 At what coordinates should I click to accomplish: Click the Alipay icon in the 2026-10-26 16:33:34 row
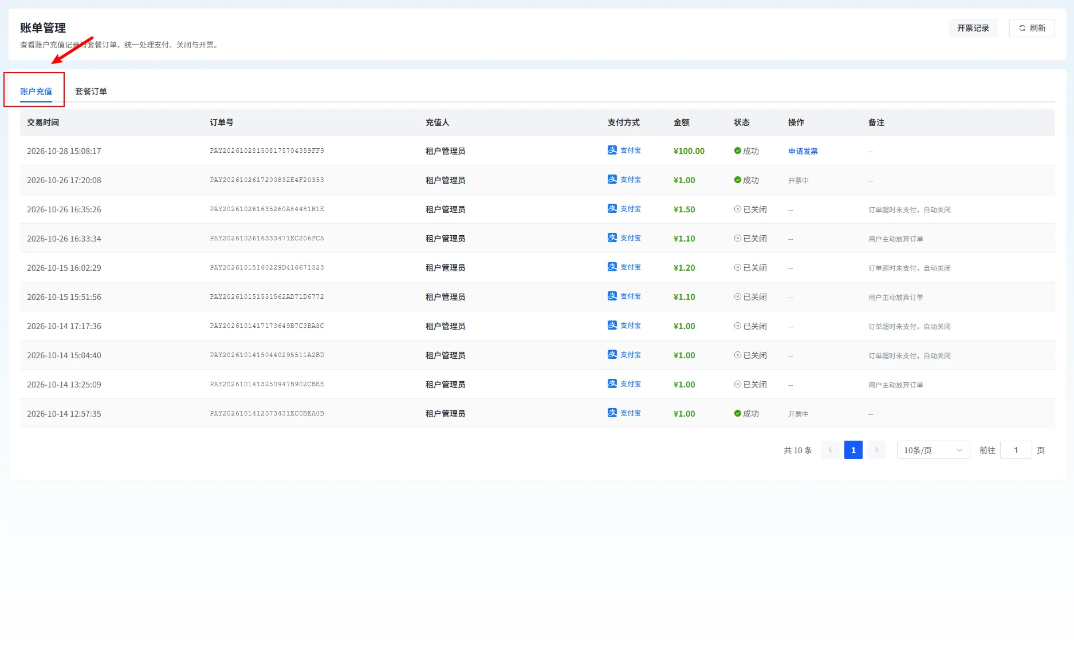[x=612, y=237]
